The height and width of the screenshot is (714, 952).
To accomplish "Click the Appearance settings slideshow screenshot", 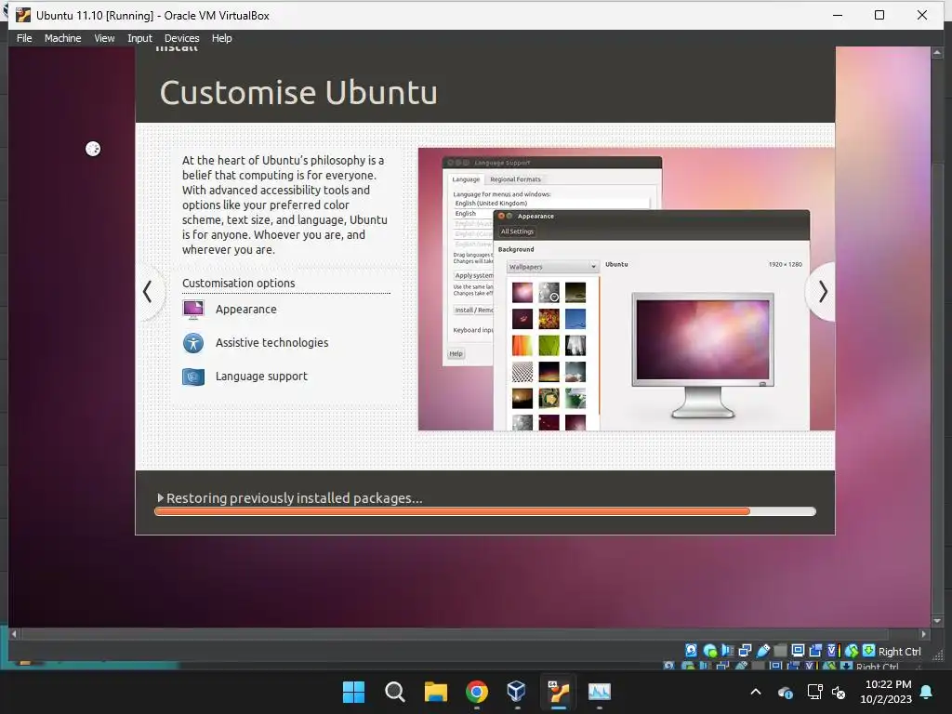I will click(x=626, y=289).
